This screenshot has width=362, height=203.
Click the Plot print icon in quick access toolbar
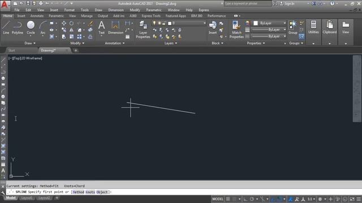[41, 3]
